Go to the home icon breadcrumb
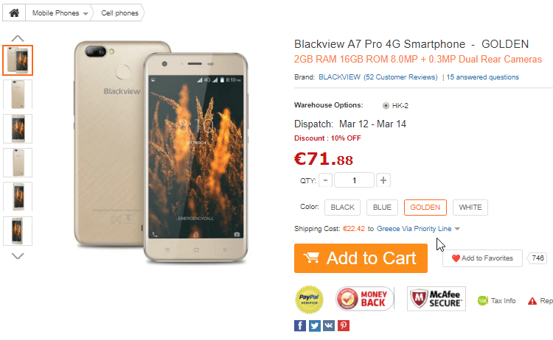This screenshot has width=553, height=340. [x=14, y=13]
